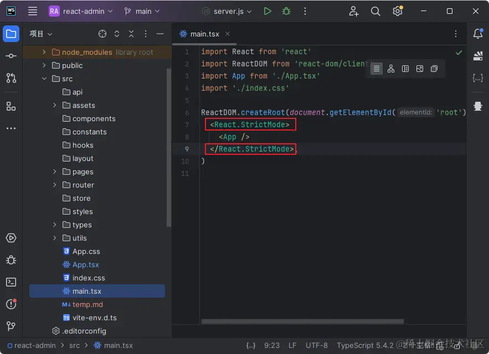Show more tool windows ellipsis

(x=11, y=128)
